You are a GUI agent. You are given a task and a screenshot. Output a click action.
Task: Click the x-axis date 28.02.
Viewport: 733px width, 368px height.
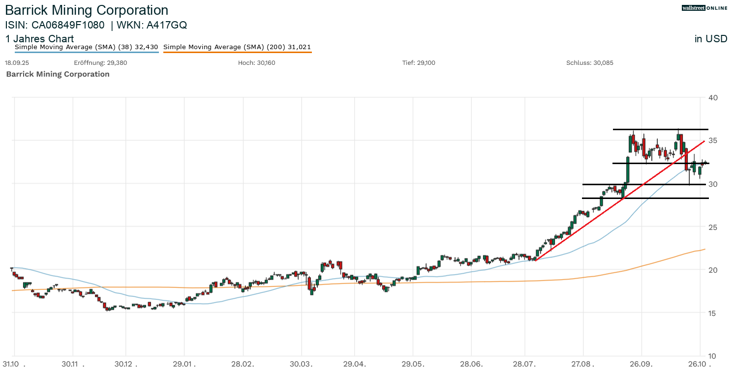pyautogui.click(x=242, y=364)
